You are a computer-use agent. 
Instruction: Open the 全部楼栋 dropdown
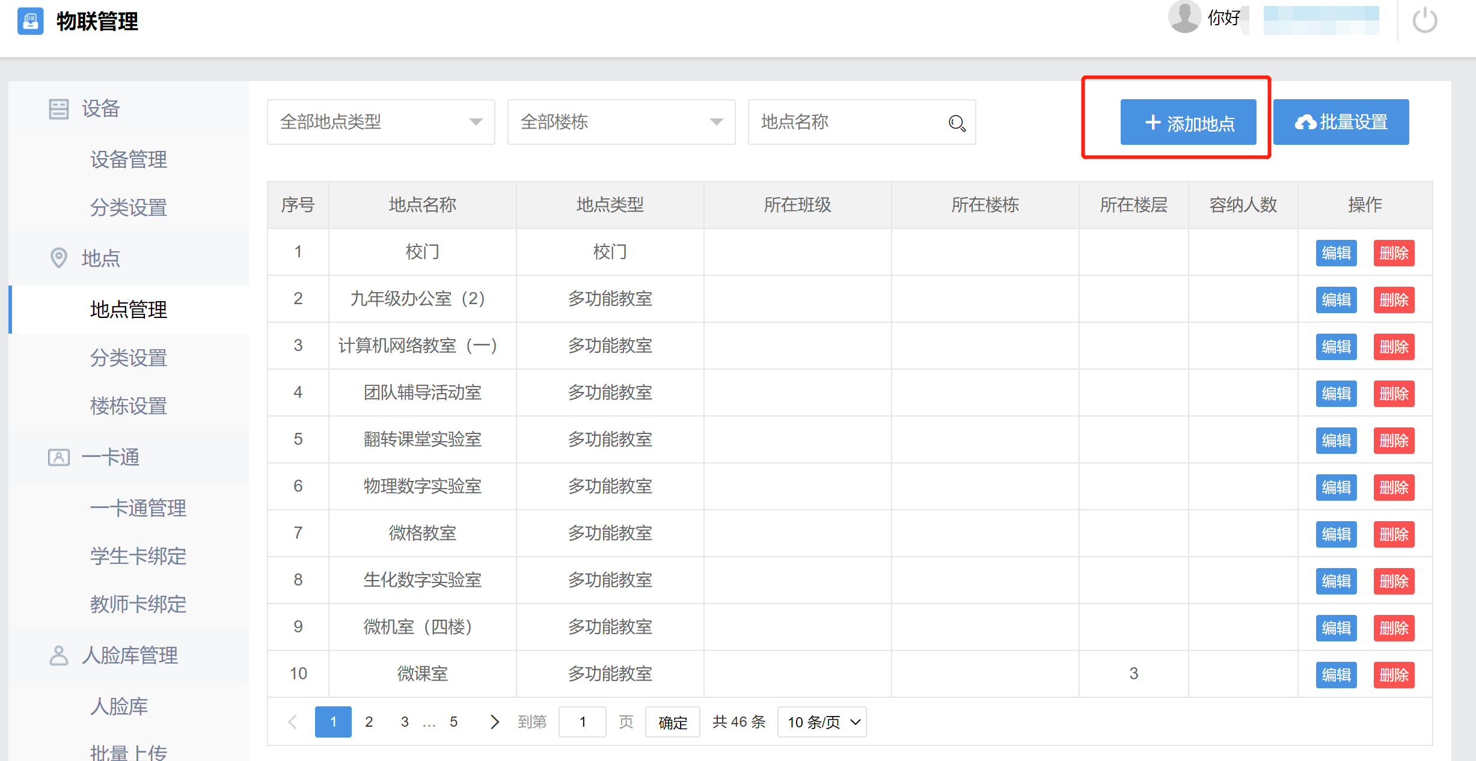pyautogui.click(x=621, y=122)
